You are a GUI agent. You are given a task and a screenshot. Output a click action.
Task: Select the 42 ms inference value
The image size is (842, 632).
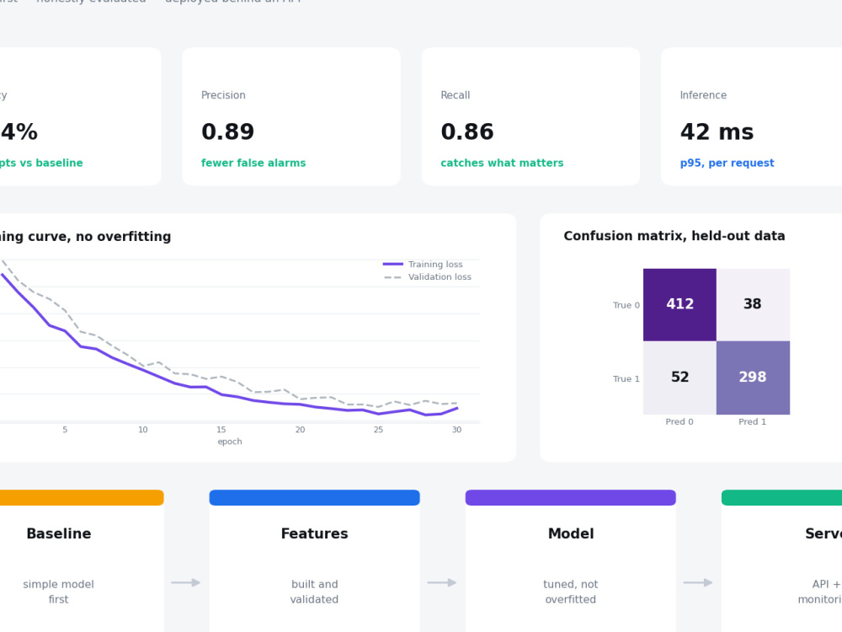click(717, 131)
